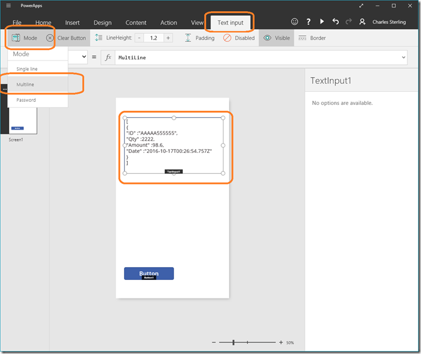Undo the last action
The width and height of the screenshot is (421, 354).
coord(335,22)
